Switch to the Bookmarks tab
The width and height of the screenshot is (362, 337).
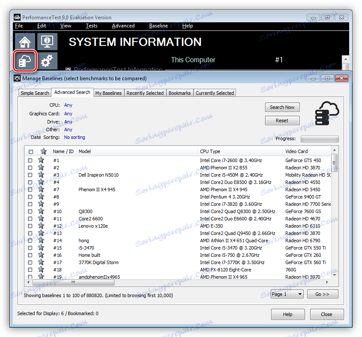tap(180, 93)
